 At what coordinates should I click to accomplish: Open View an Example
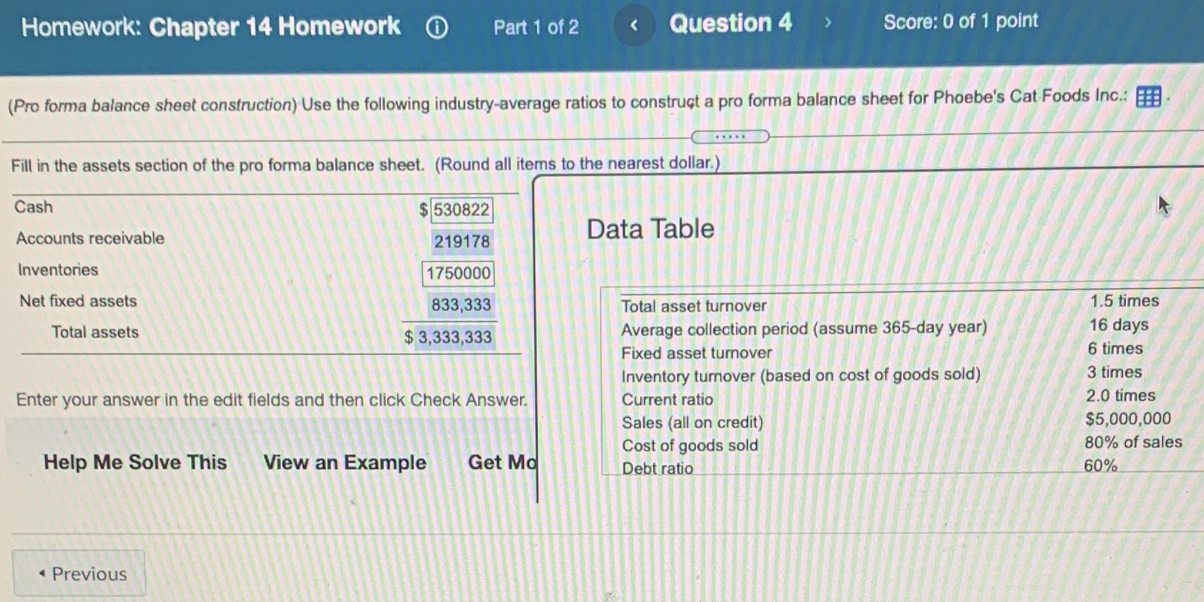[x=344, y=463]
